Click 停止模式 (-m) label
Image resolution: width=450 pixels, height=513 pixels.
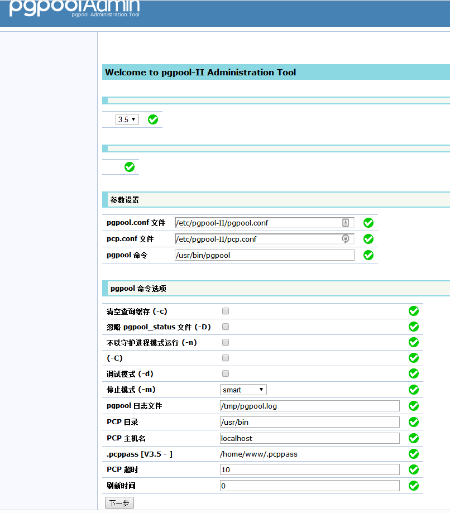pos(131,390)
